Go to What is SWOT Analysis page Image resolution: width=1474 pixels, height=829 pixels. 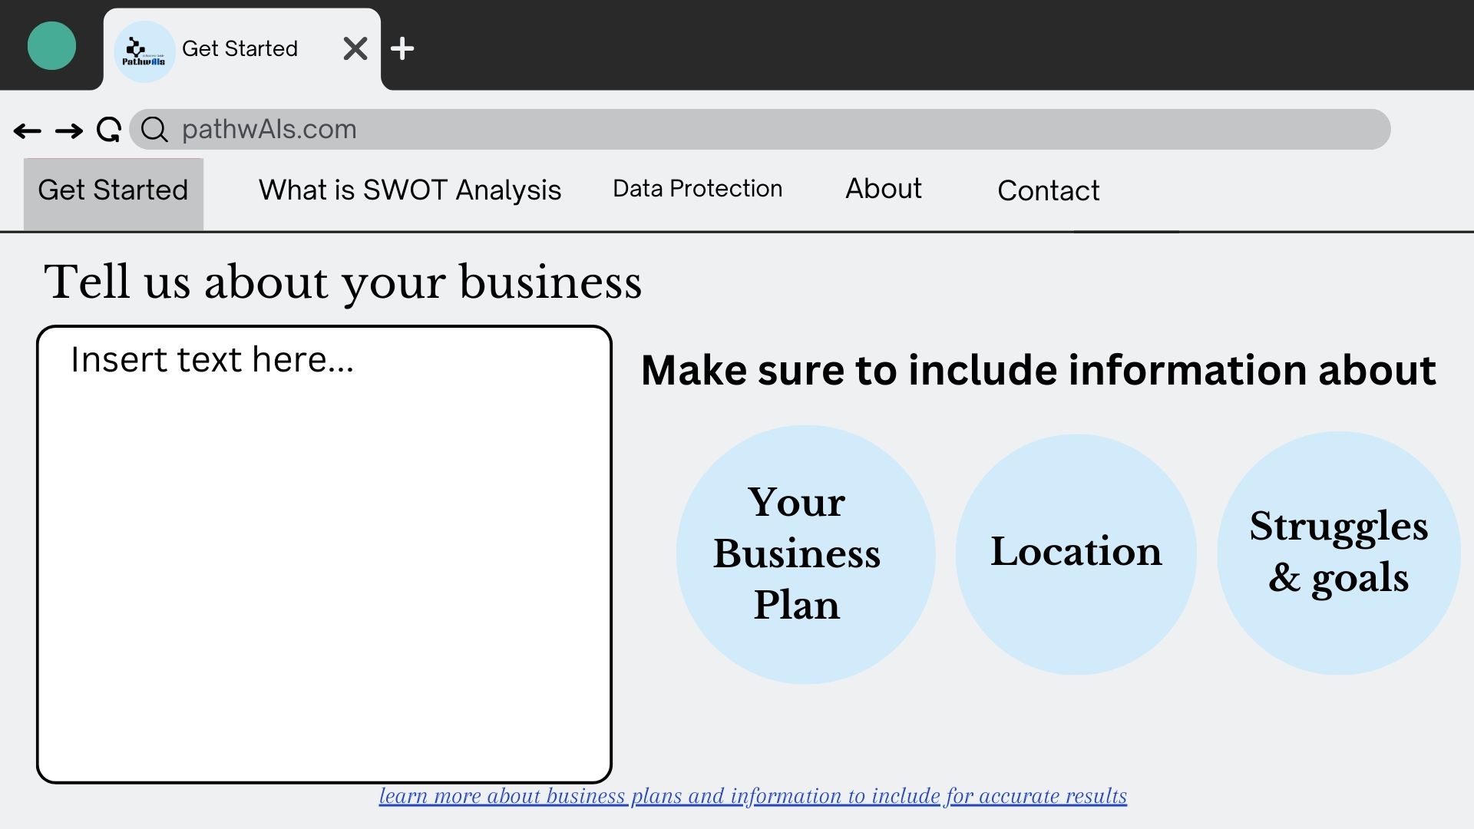tap(409, 190)
